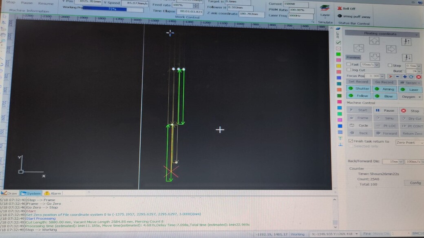
Task: Open the Zero Point dropdown
Action: (409, 143)
